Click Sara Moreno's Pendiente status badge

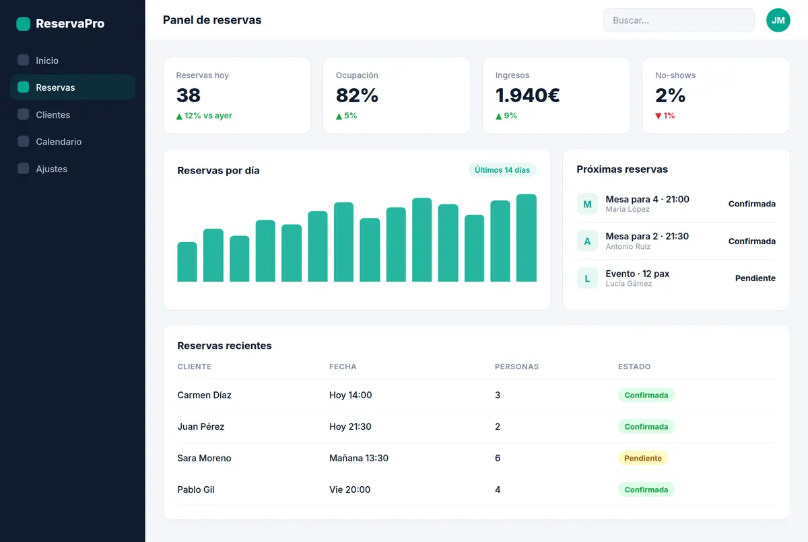tap(643, 458)
